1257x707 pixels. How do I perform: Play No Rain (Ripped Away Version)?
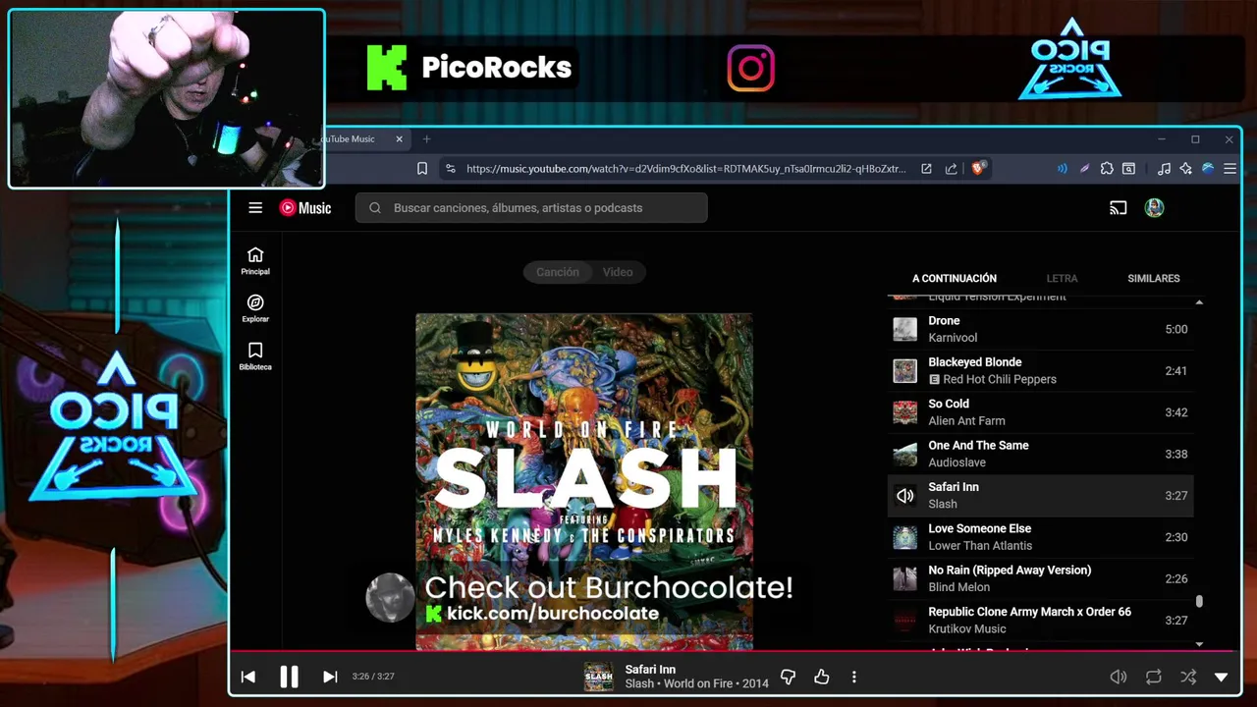coord(1041,578)
